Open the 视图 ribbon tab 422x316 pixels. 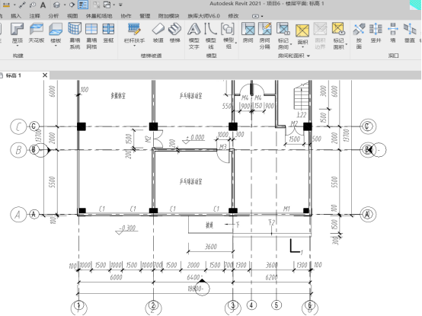pos(72,16)
